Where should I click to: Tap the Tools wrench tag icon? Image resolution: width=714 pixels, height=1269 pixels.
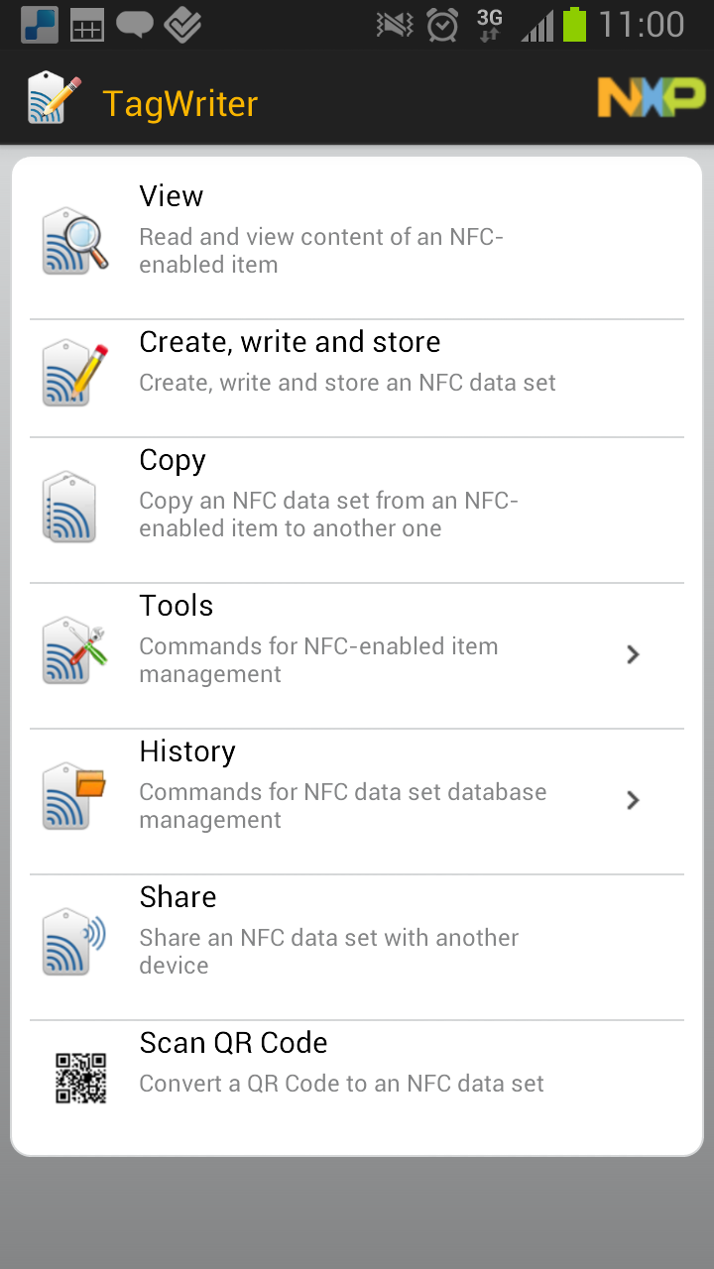[75, 650]
